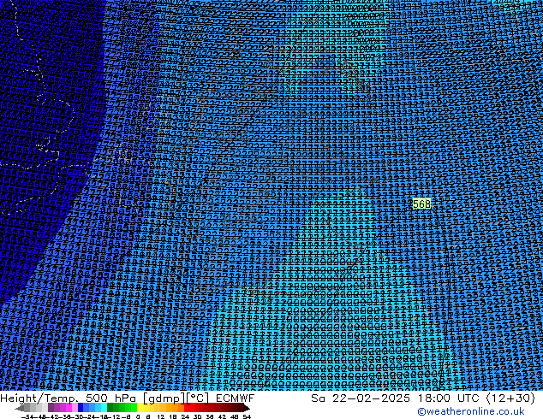
Task: Click the legend value 12
Action: 161,416
